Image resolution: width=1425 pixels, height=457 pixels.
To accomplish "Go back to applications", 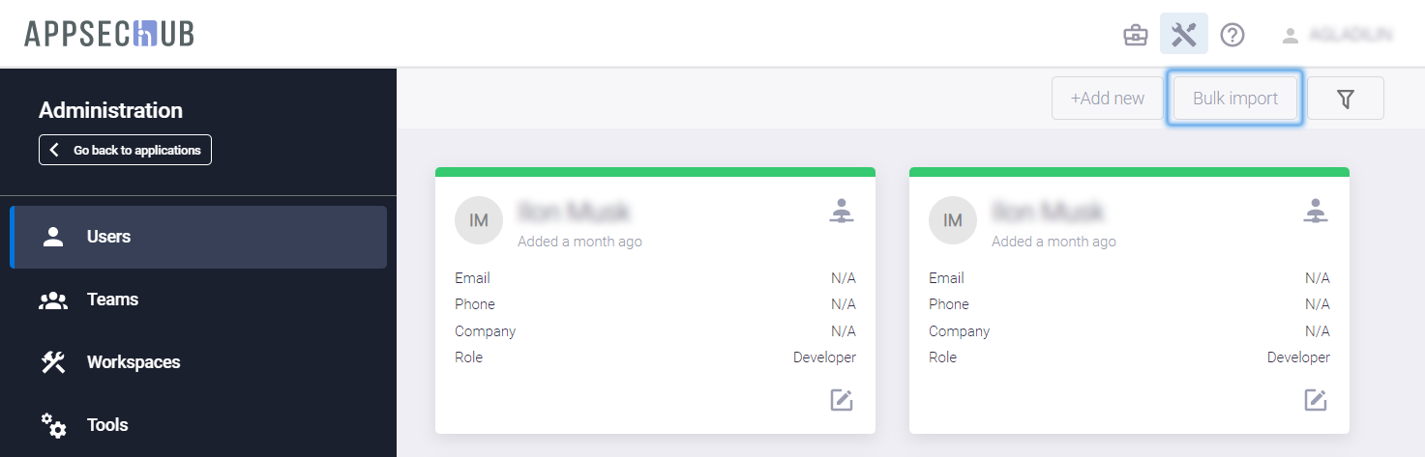I will coord(126,150).
